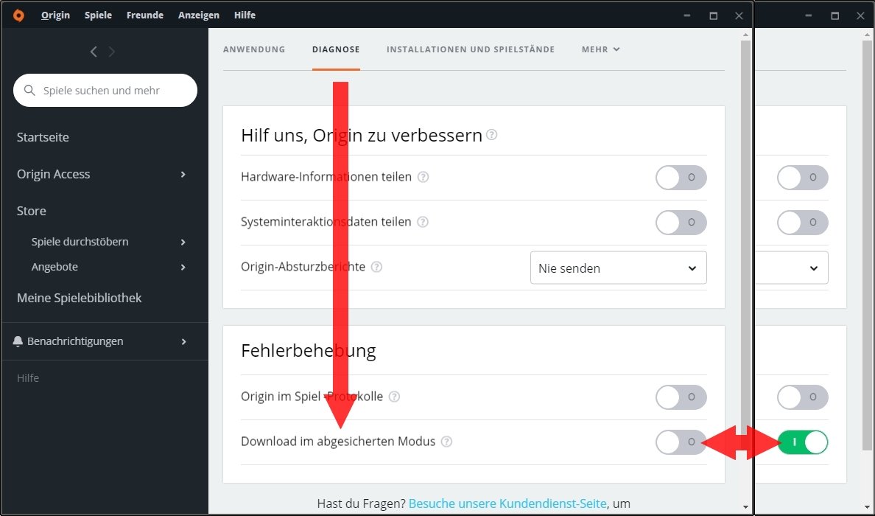Click the search magnifier icon
Screen dimensions: 875x516
29,91
